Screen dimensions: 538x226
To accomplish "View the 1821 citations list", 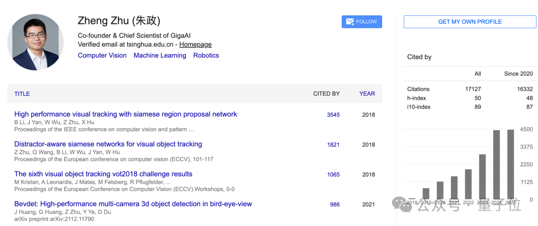I will click(333, 145).
